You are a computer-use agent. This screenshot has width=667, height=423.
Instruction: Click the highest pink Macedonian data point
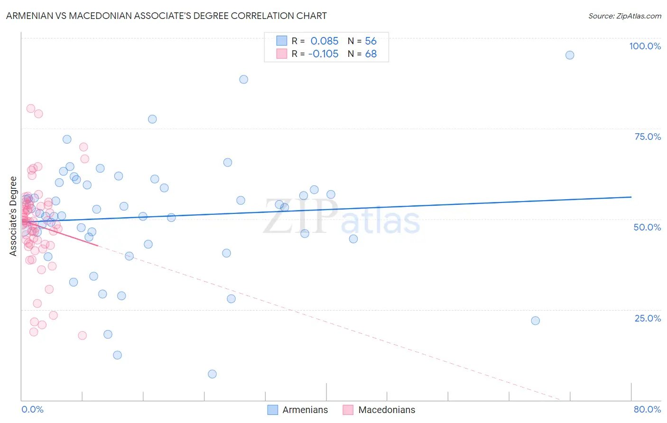(31, 109)
